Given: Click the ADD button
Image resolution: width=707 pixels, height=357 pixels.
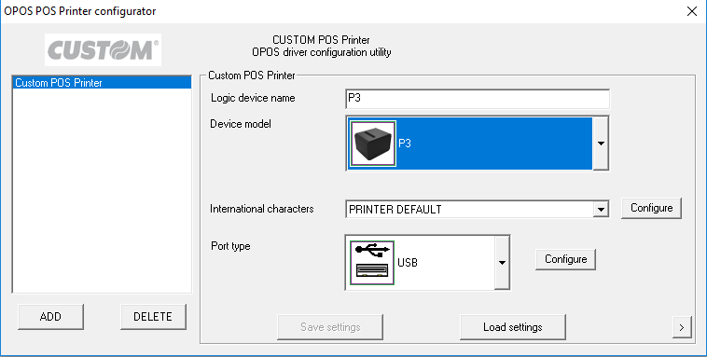Looking at the screenshot, I should pos(50,316).
